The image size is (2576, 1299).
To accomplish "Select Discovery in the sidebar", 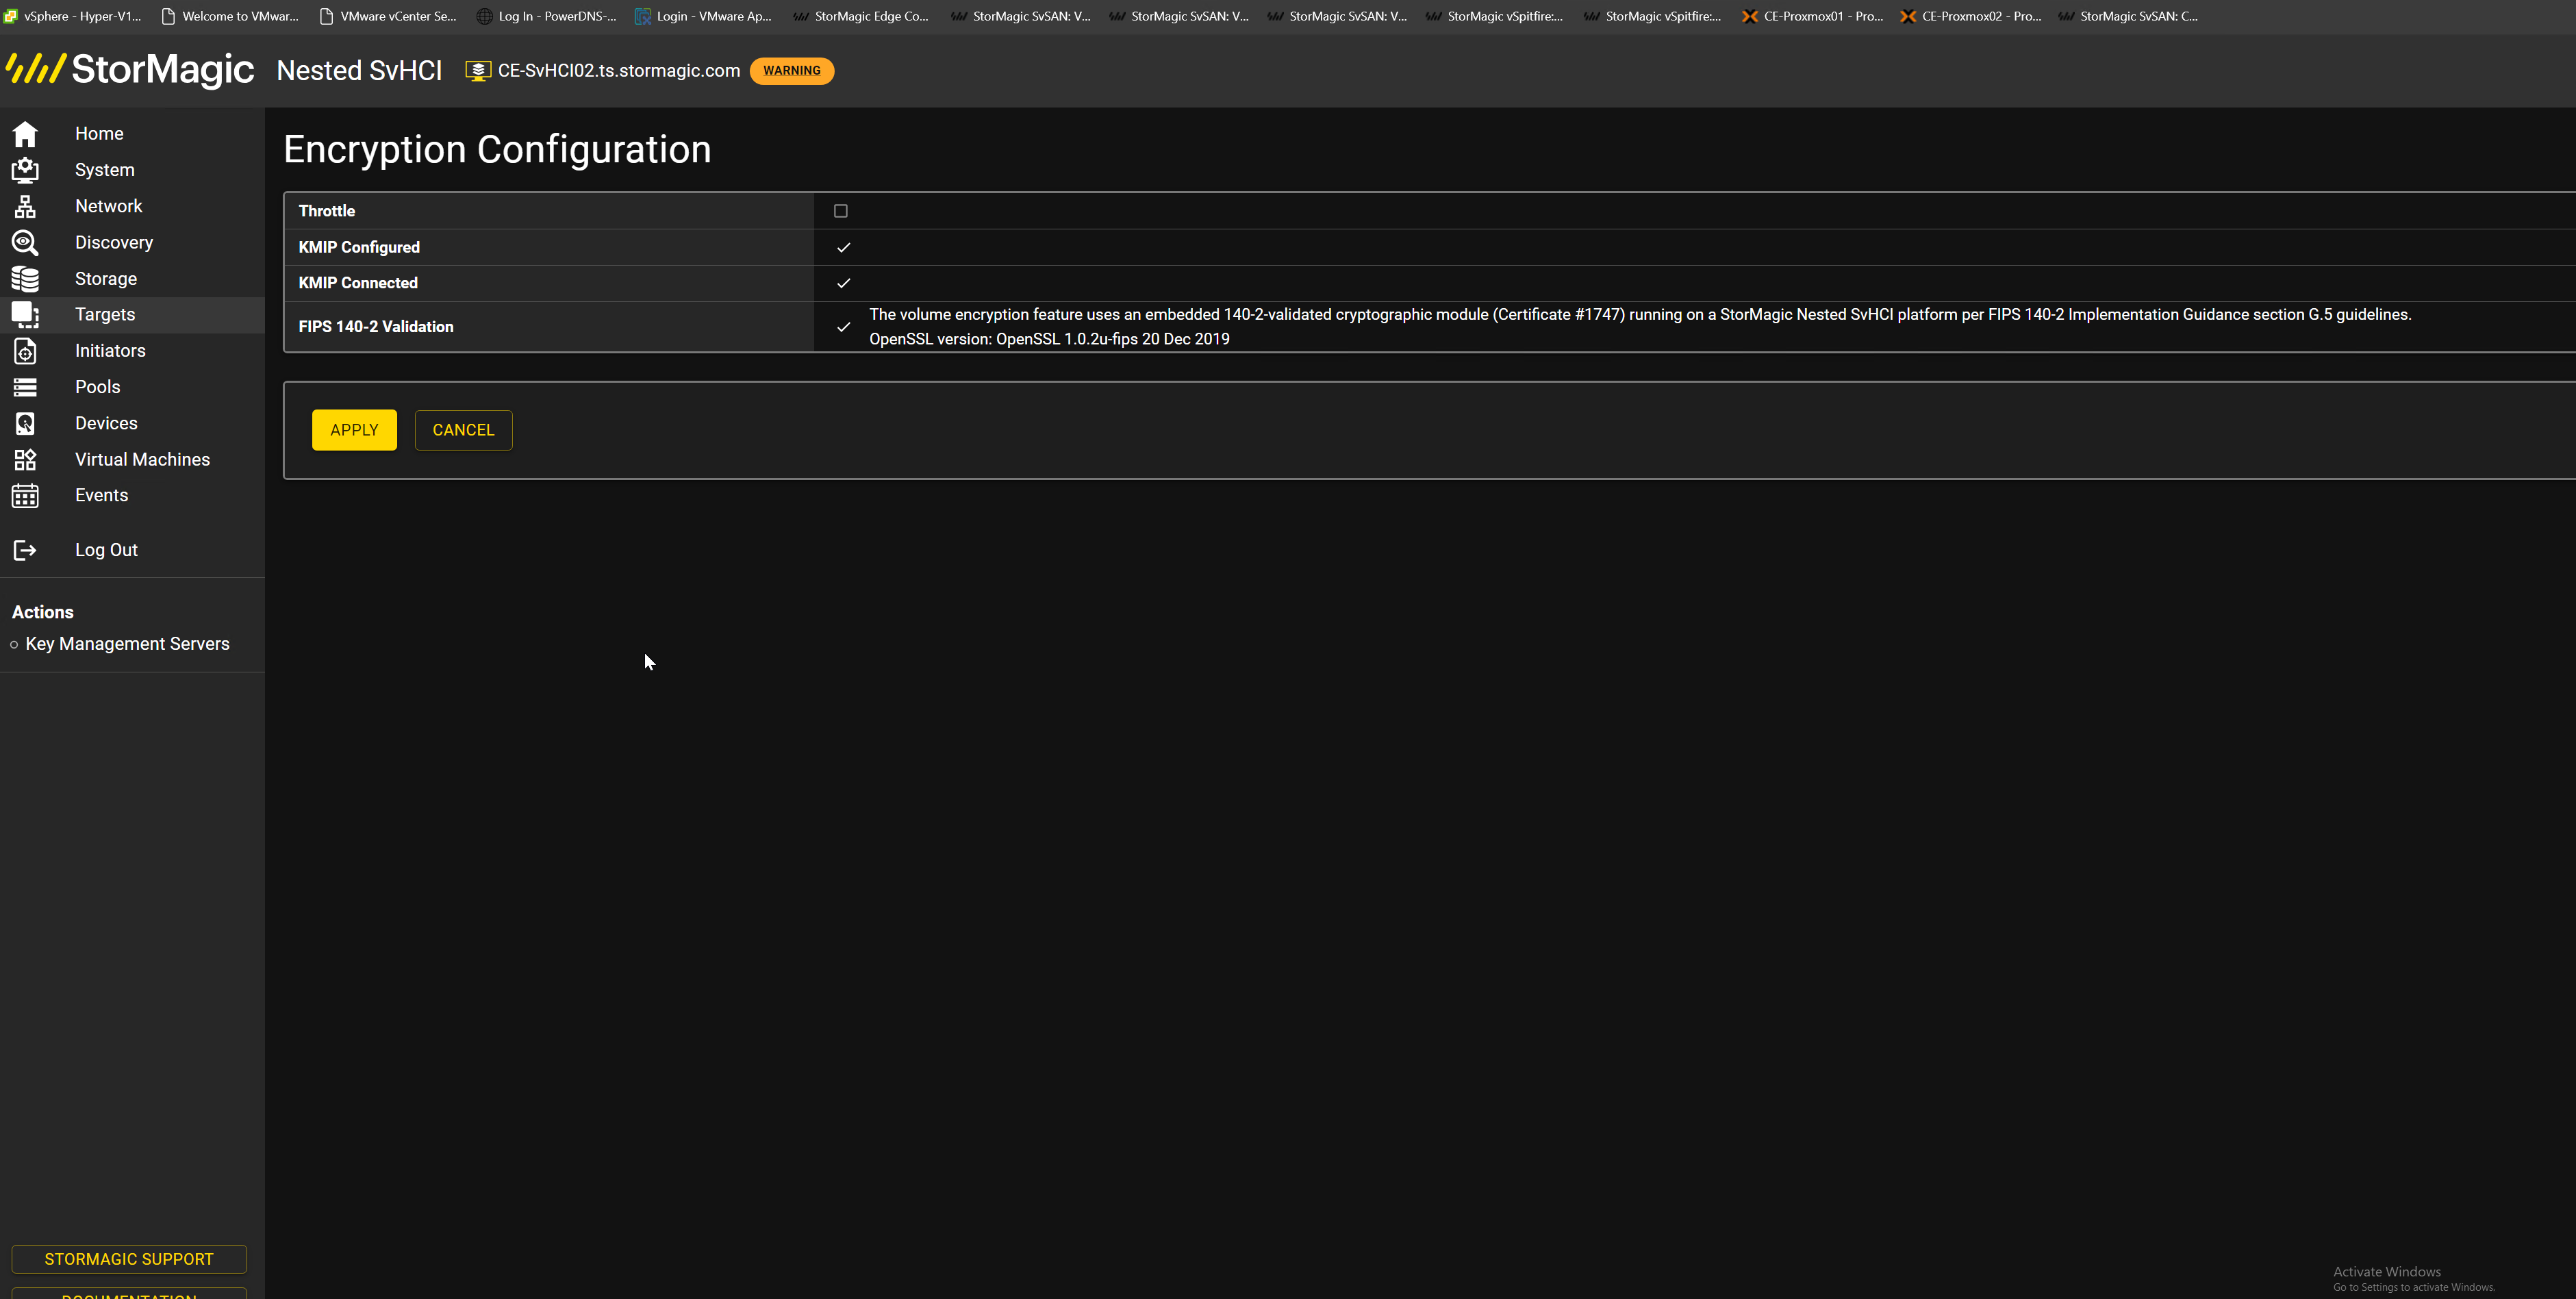I will click(113, 243).
